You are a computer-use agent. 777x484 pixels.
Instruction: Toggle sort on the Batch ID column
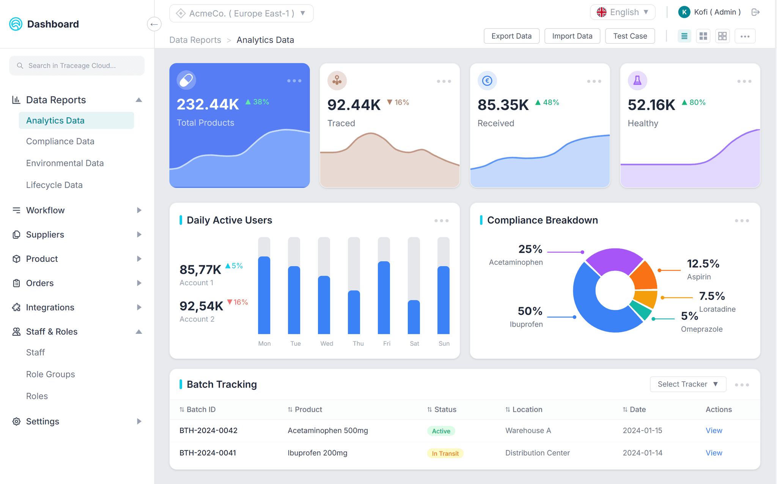pos(181,409)
